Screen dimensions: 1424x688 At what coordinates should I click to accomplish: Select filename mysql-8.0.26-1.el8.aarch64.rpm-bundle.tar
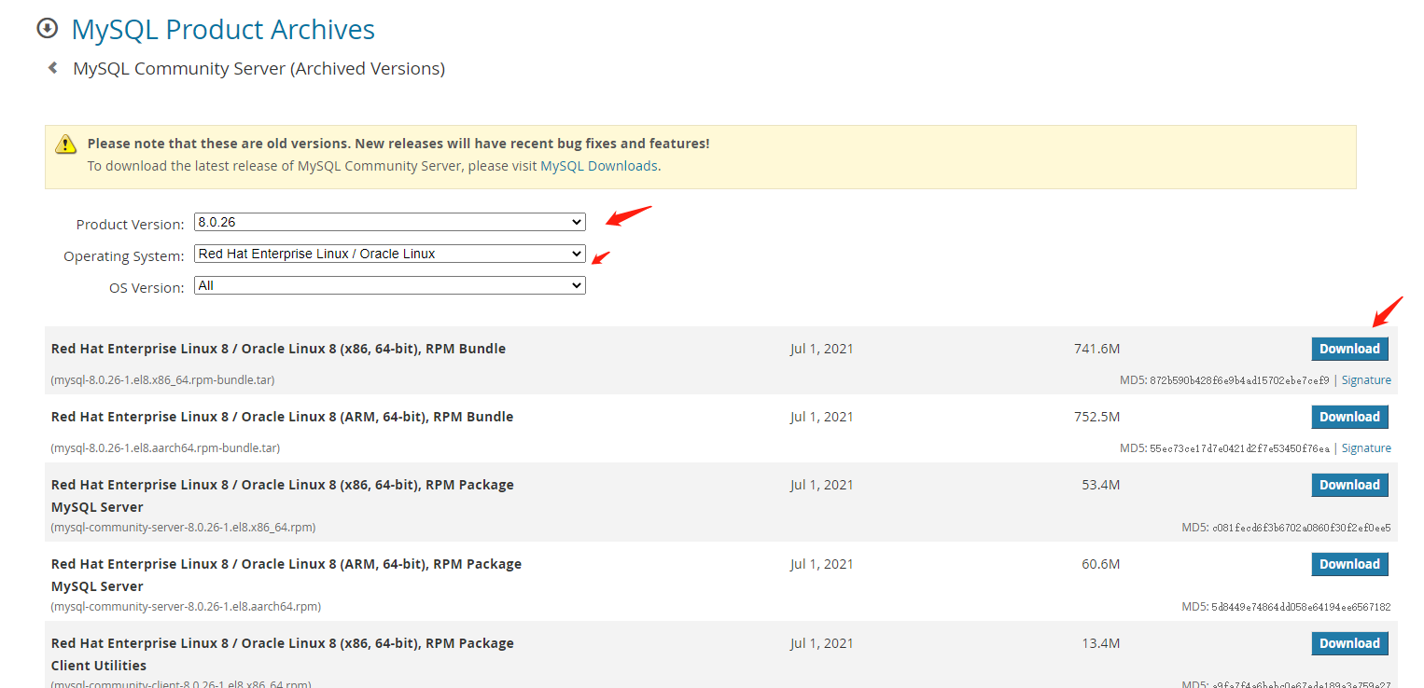165,448
